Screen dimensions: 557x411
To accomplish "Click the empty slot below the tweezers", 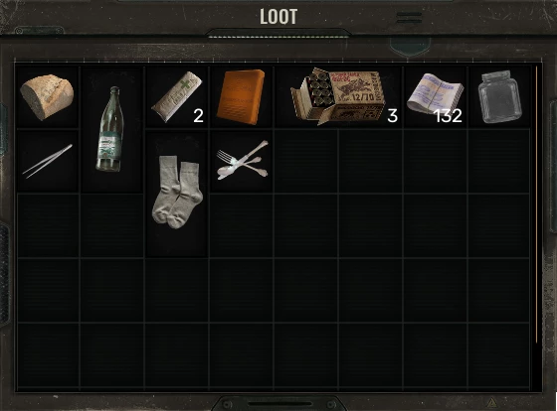I will click(x=48, y=226).
